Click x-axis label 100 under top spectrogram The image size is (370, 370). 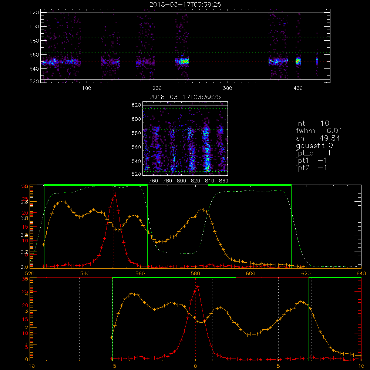(x=87, y=88)
